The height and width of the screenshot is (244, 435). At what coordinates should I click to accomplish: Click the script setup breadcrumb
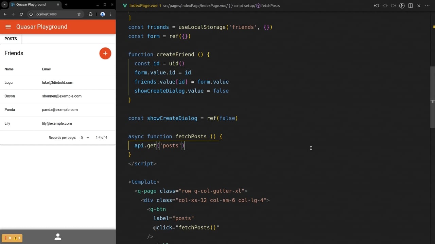click(242, 6)
